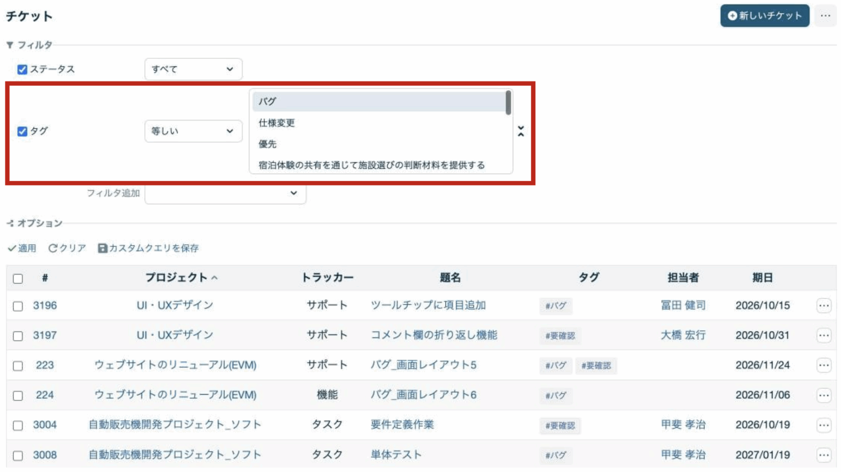Sort by the プロジェクト column header
The image size is (841, 472).
click(x=181, y=277)
